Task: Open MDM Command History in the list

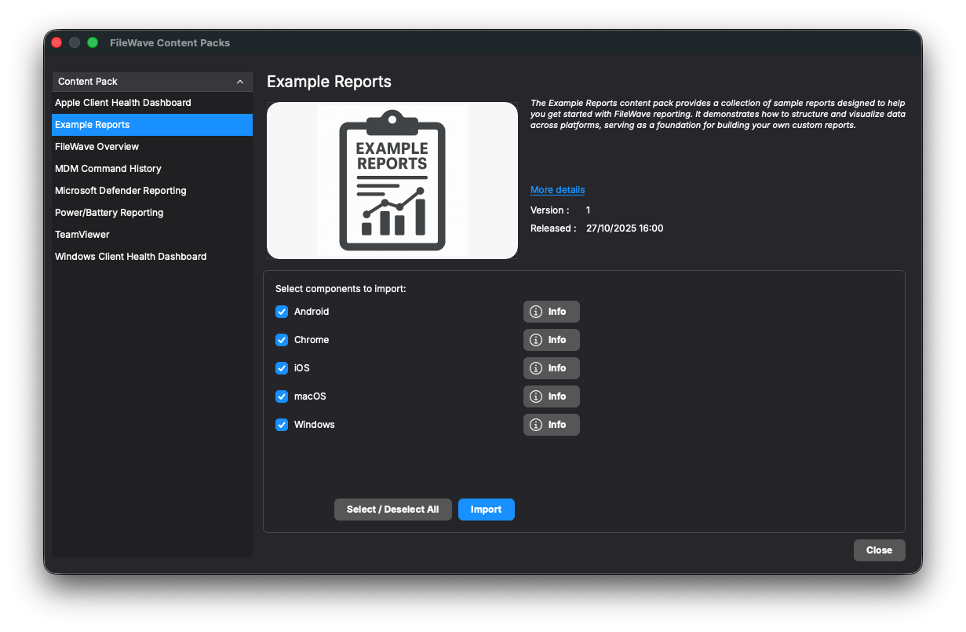Action: 108,169
